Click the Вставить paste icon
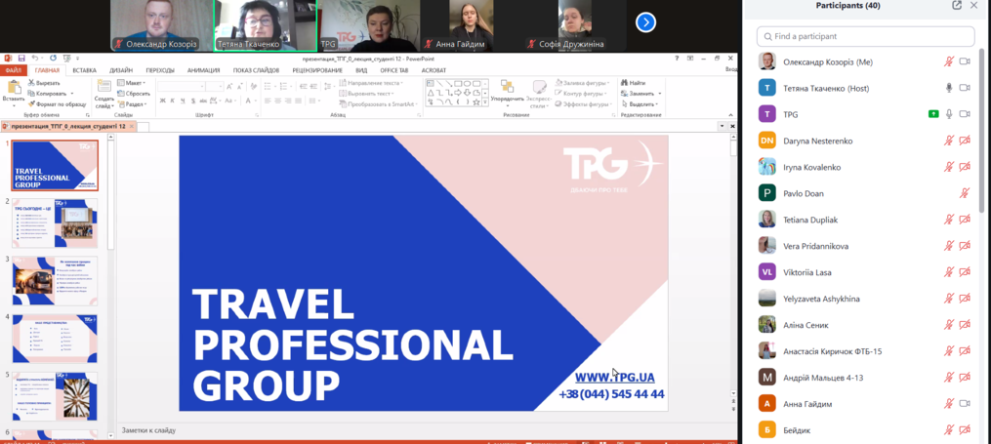This screenshot has width=991, height=444. point(13,88)
